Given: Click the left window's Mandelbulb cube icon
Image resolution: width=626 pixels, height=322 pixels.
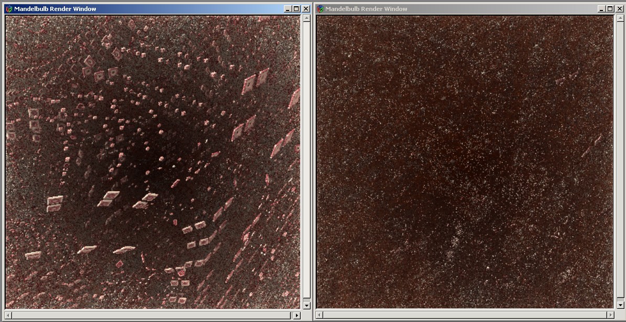Looking at the screenshot, I should pos(9,9).
